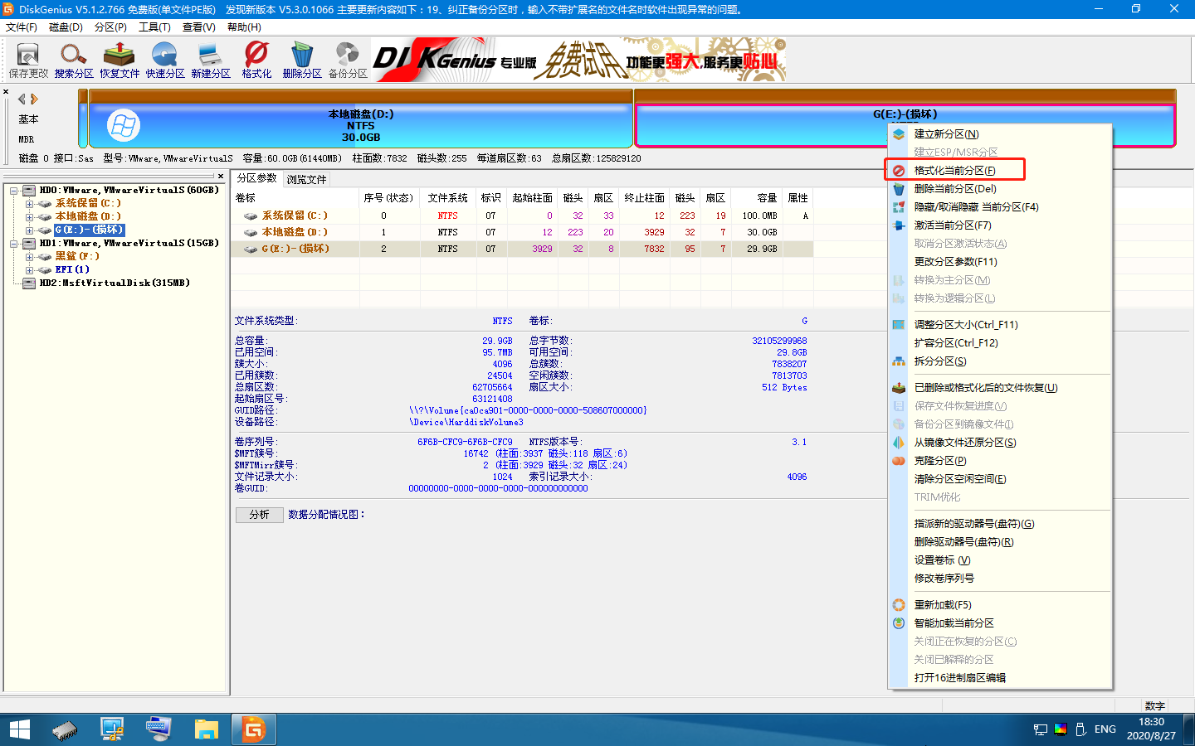1195x746 pixels.
Task: Choose 拆分分区(S) menu entry
Action: click(x=1000, y=361)
